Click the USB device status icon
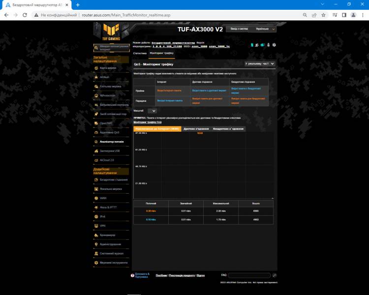Viewport: 369px width, 295px height. 268,45
